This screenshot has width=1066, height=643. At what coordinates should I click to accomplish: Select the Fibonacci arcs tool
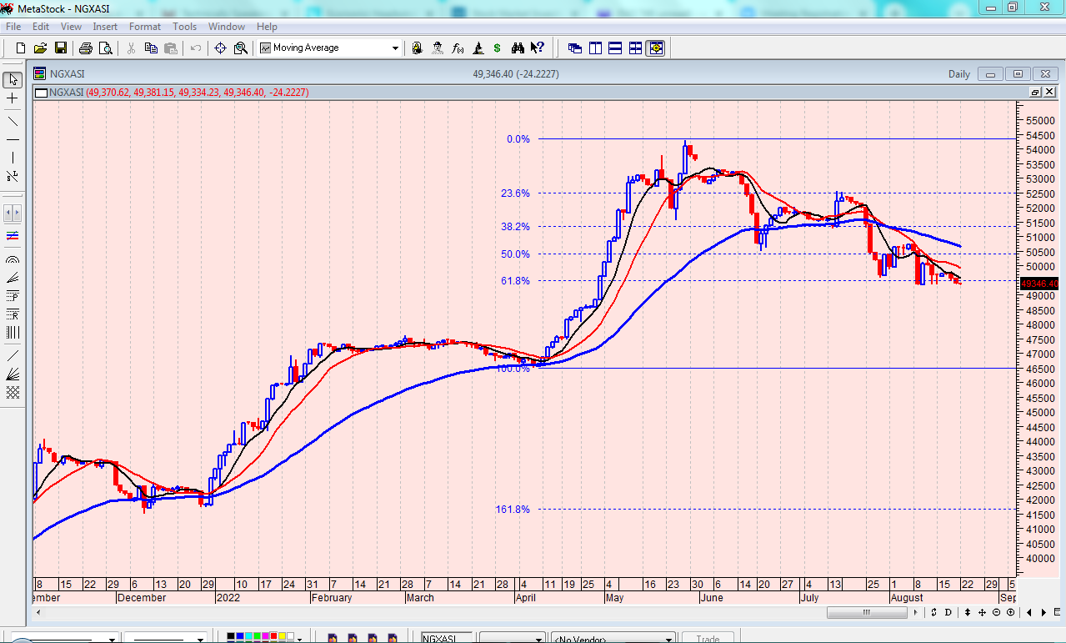13,259
